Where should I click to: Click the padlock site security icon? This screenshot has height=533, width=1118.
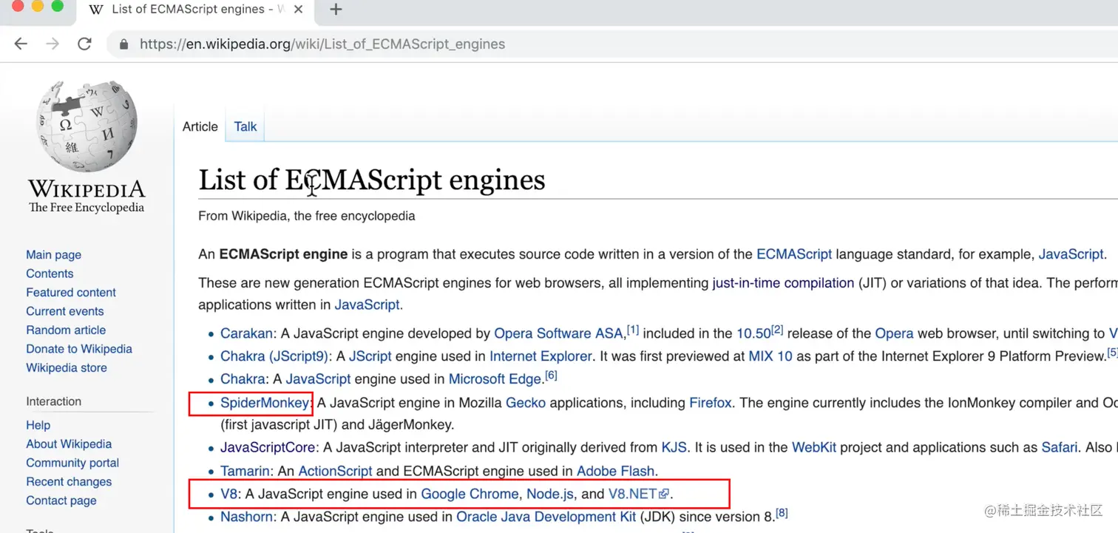click(123, 44)
